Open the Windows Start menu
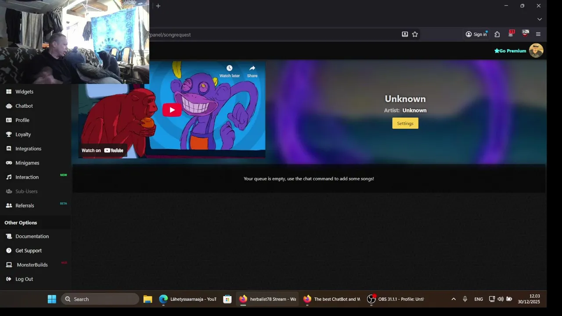This screenshot has height=316, width=562. pos(52,299)
